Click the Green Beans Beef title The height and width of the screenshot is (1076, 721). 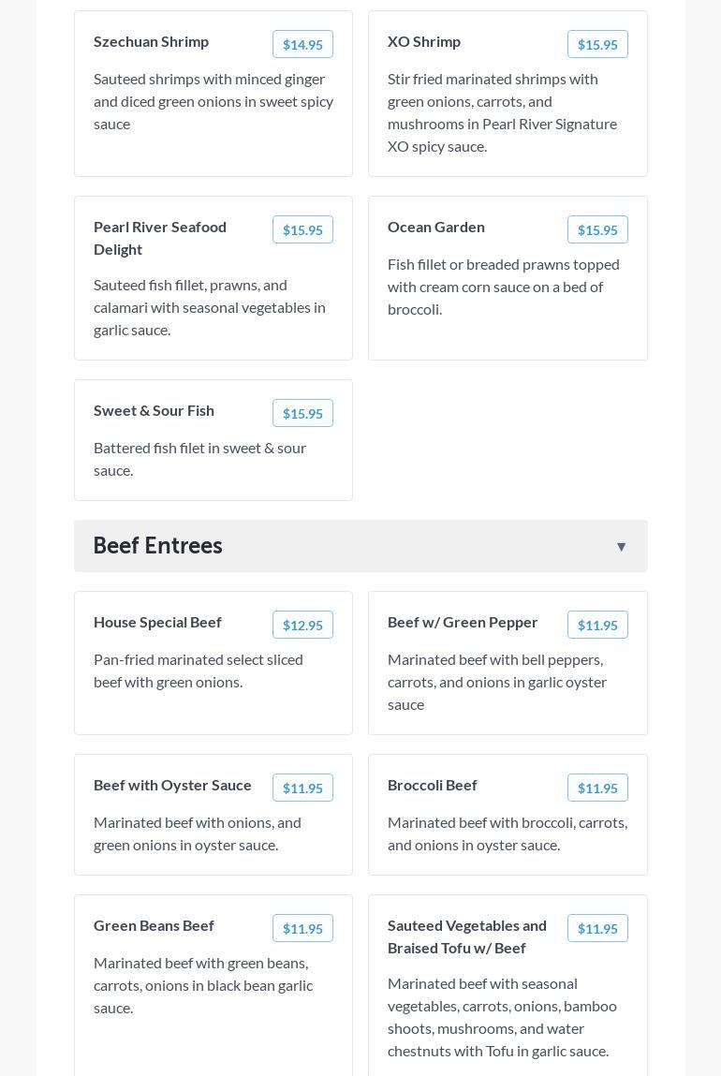(154, 926)
